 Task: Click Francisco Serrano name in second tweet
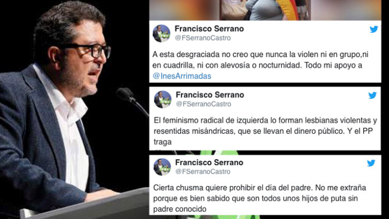[210, 95]
